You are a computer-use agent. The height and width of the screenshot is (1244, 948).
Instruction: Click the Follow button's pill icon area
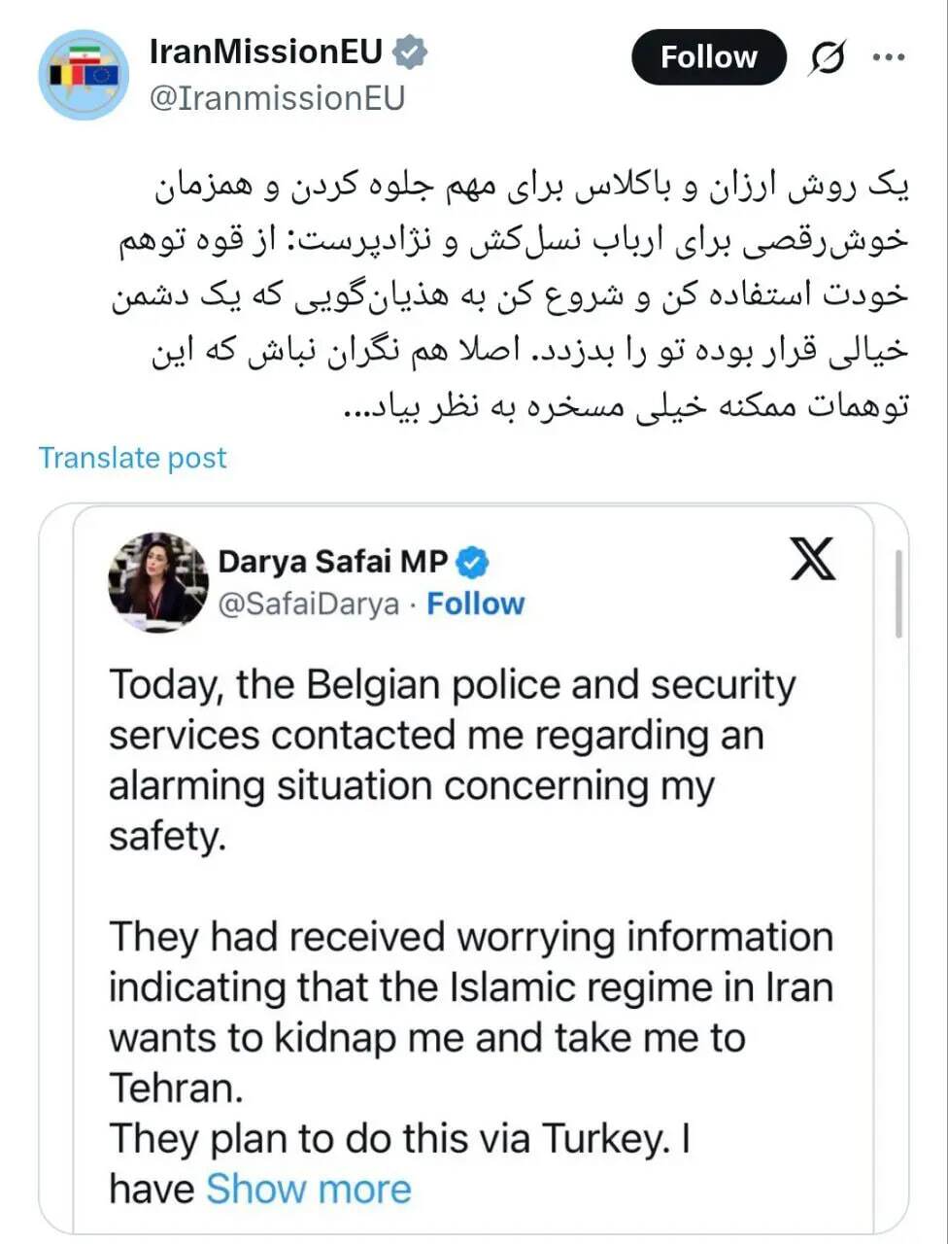click(x=708, y=56)
